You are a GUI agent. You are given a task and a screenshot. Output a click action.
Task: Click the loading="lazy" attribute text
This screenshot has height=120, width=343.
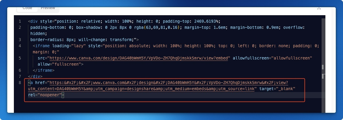click(x=69, y=46)
